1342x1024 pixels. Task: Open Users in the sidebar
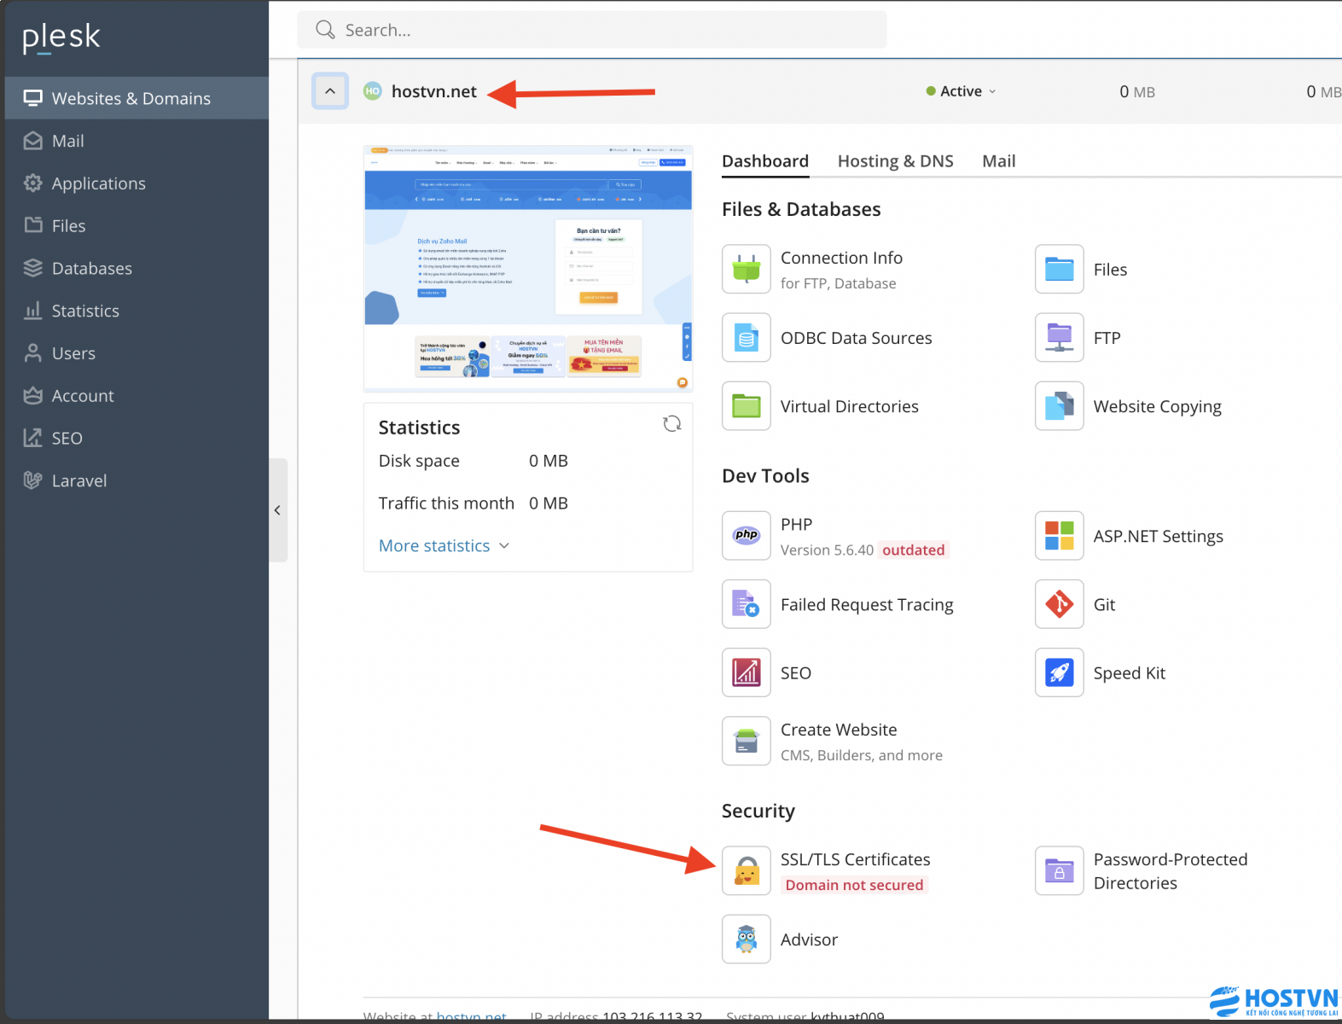tap(137, 353)
